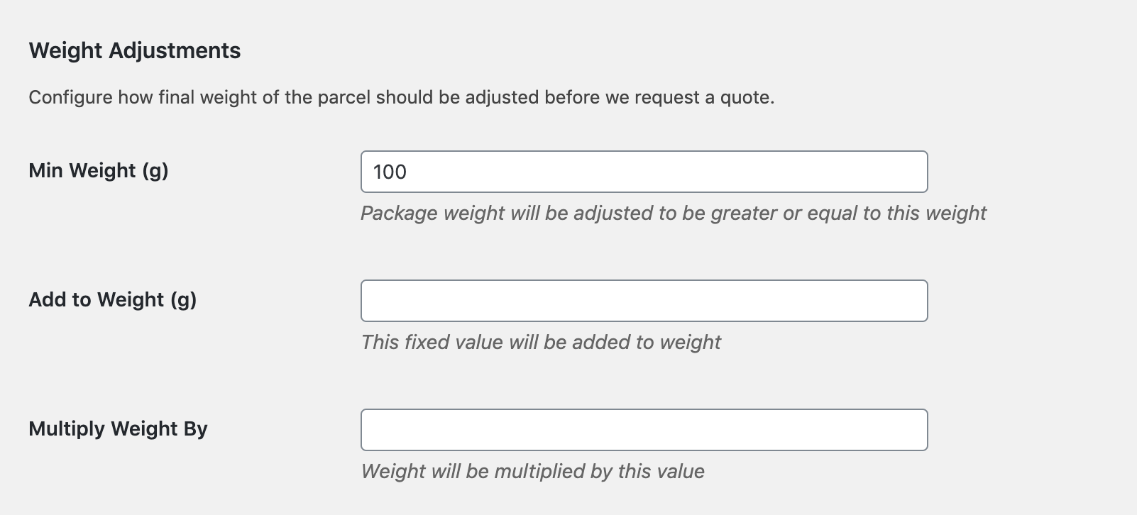Click the 'Package weight will be adjusted' hint
This screenshot has height=515, width=1137.
673,214
